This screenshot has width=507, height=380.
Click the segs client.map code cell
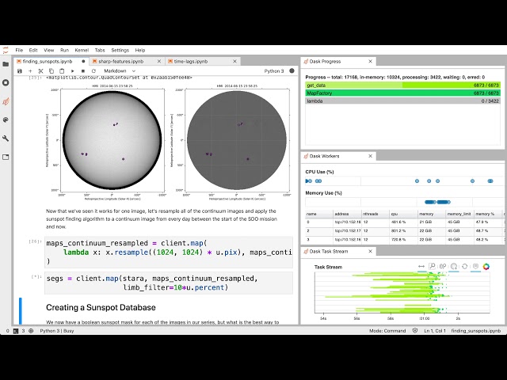169,283
